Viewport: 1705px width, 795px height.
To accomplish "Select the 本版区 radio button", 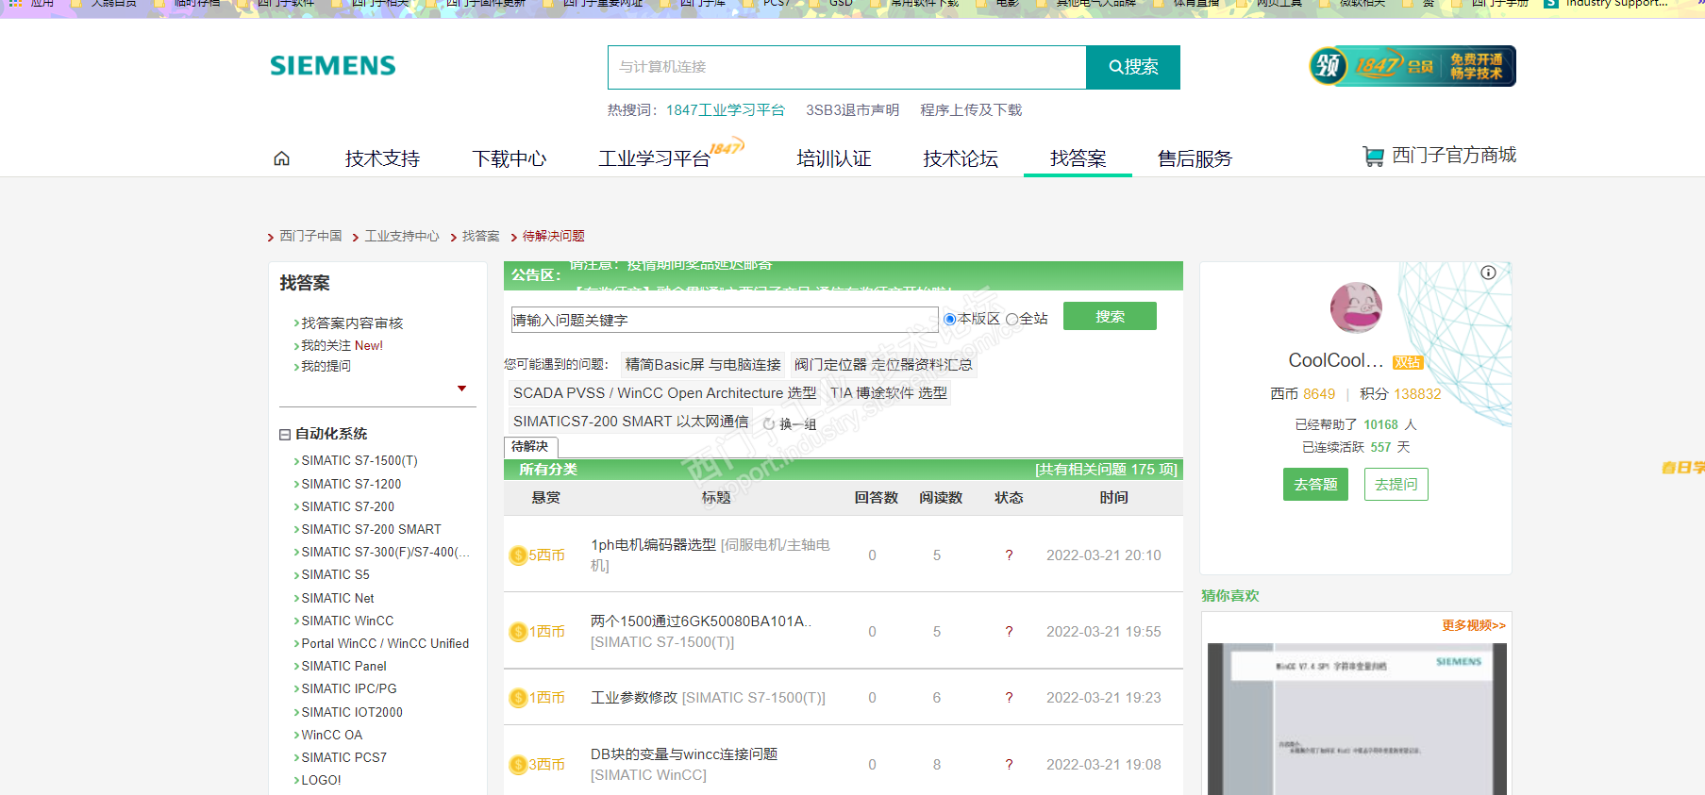I will coord(950,320).
